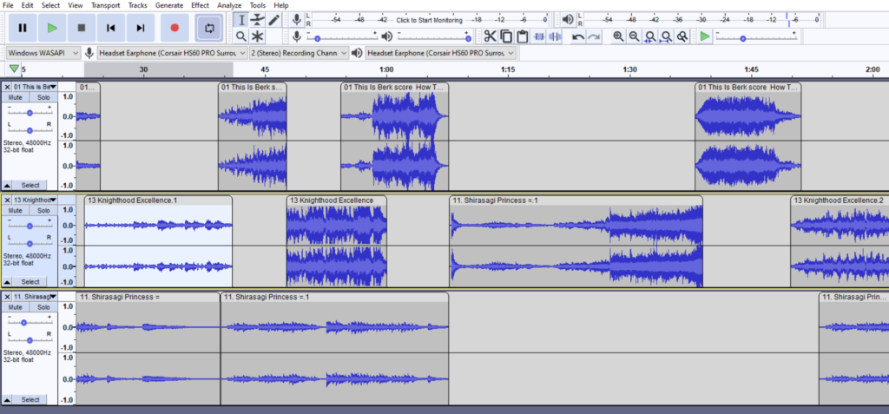This screenshot has width=889, height=414.
Task: Adjust the playback volume slider
Action: [434, 36]
